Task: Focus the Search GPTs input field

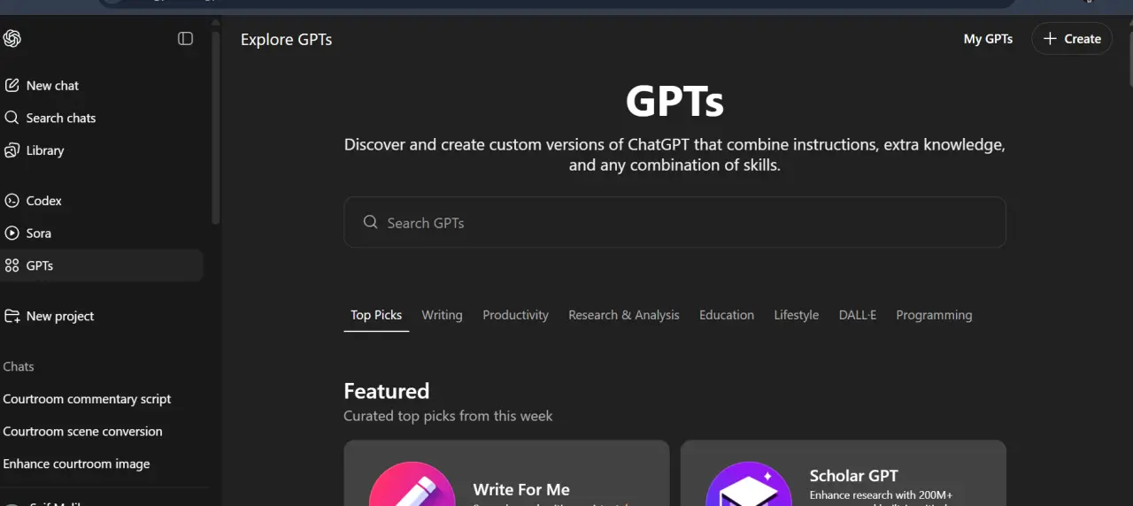Action: [674, 222]
